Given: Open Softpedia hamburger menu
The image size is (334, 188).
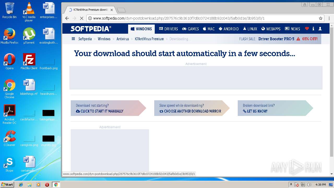Looking at the screenshot, I should click(73, 39).
